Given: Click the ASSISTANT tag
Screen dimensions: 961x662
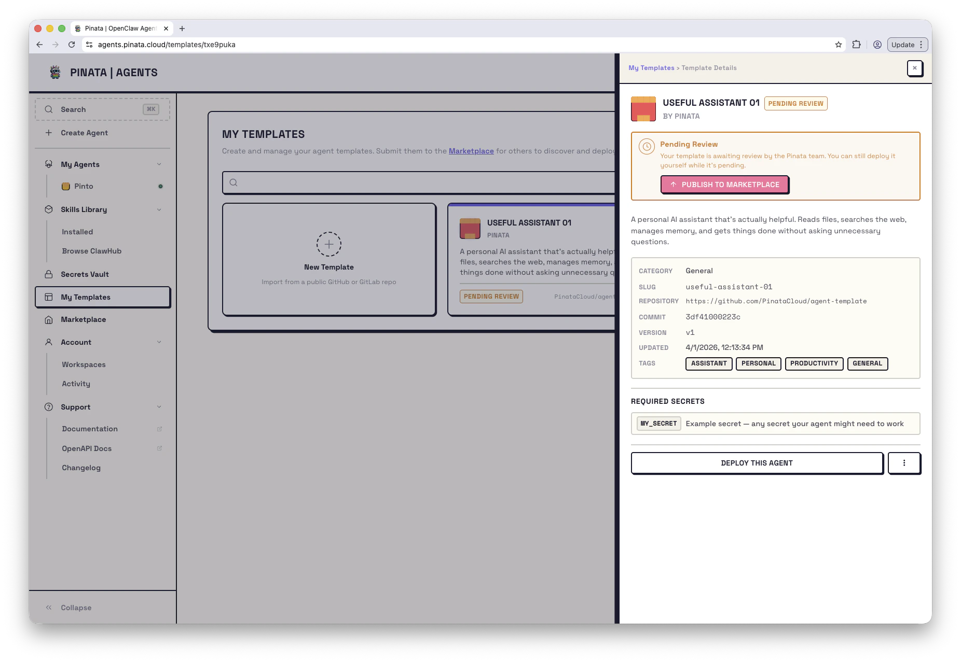Looking at the screenshot, I should 709,363.
